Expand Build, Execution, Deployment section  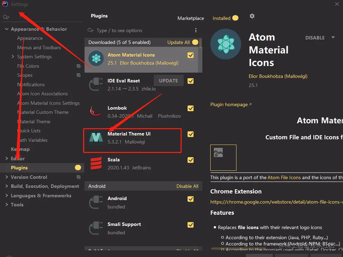[7, 186]
